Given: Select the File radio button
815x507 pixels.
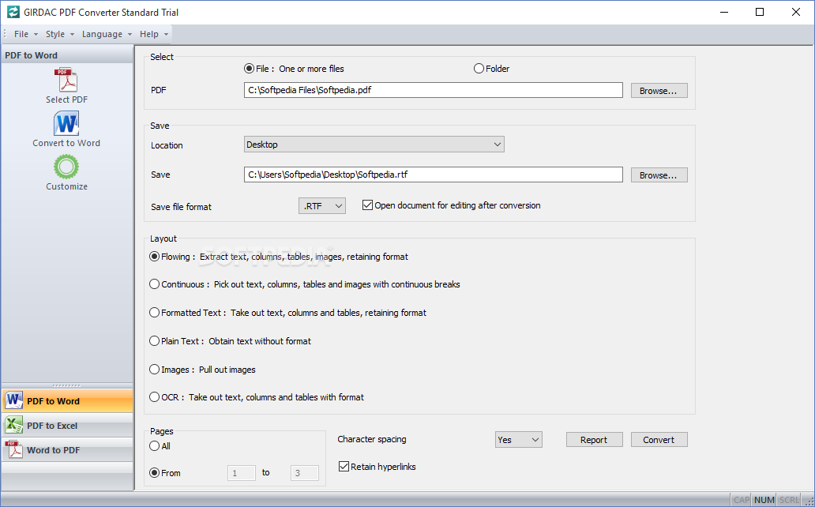Looking at the screenshot, I should 249,69.
